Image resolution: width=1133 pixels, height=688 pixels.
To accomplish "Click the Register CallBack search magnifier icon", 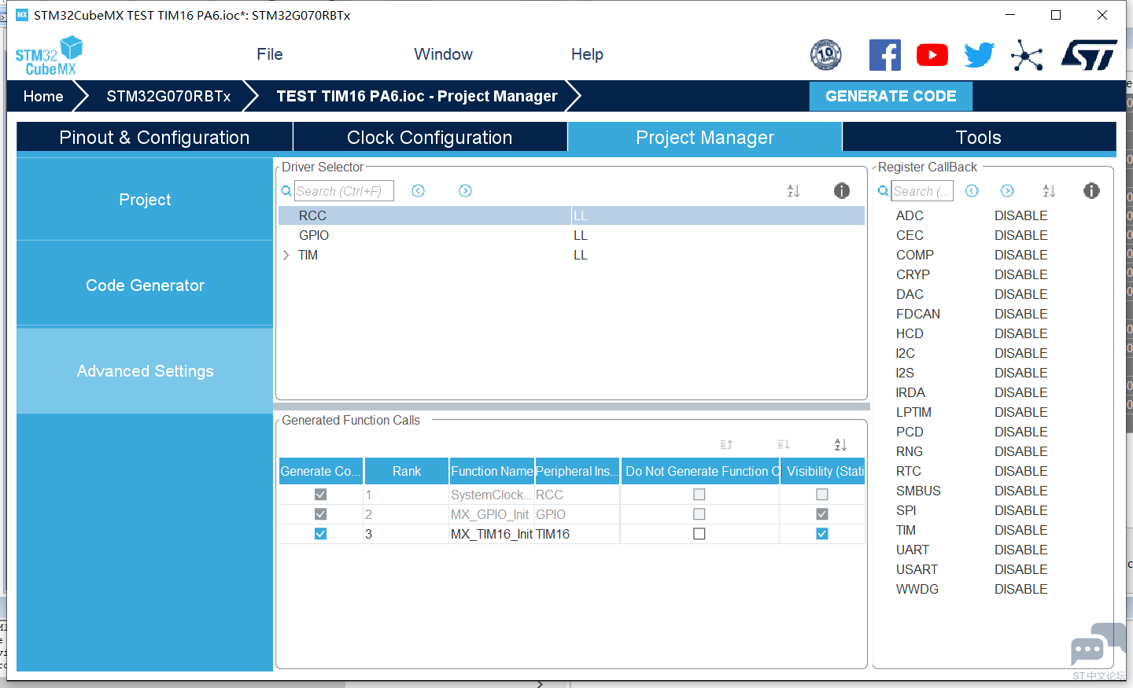I will click(884, 191).
